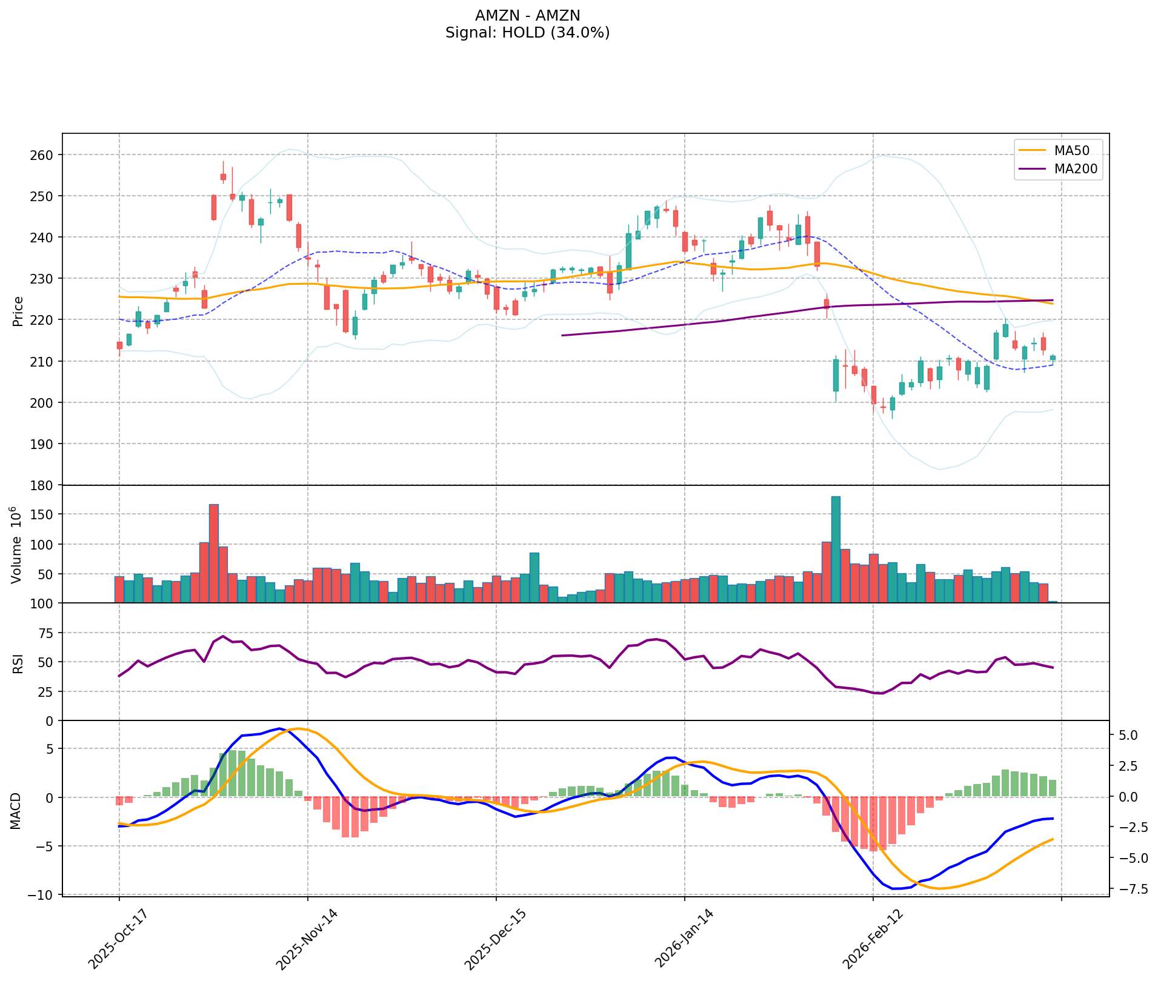Click the orange MA50 legend line swatch
Viewport: 1158px width, 981px height.
pos(1032,150)
